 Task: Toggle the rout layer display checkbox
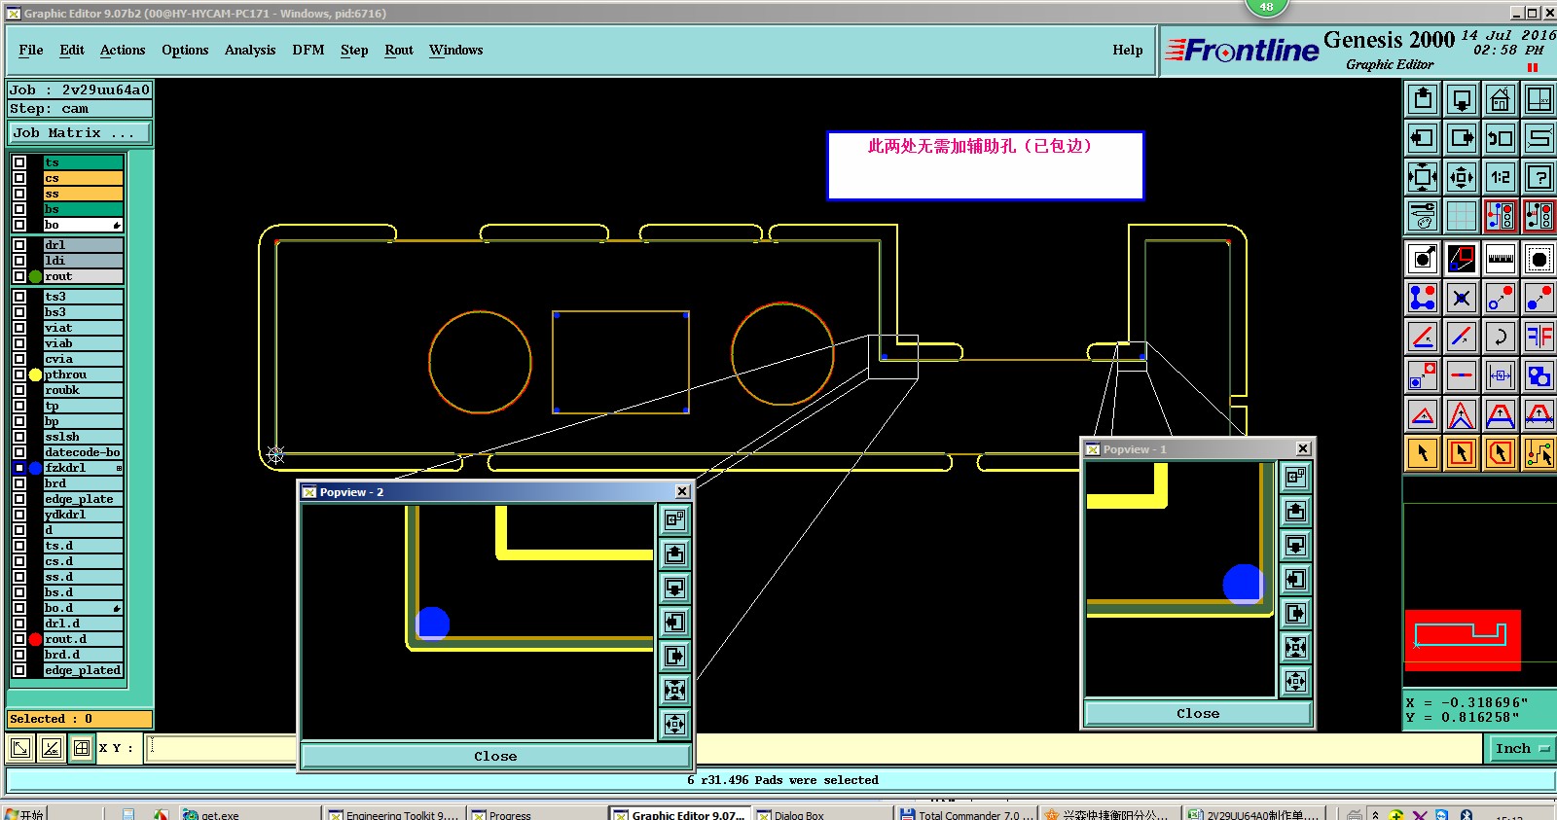19,276
